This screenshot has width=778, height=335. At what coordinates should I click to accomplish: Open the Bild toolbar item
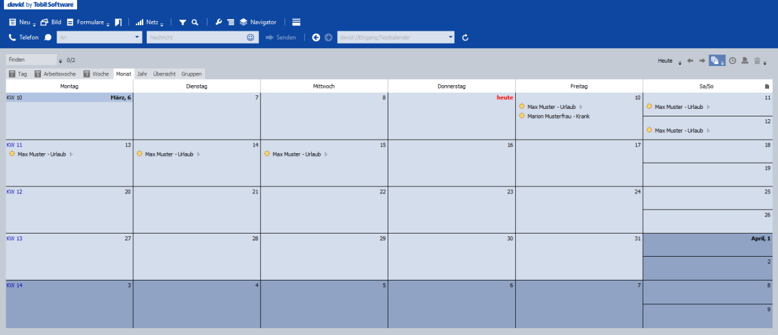tap(51, 22)
